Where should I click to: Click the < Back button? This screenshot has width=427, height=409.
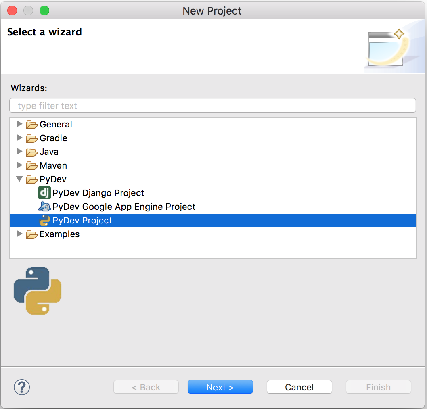[146, 387]
